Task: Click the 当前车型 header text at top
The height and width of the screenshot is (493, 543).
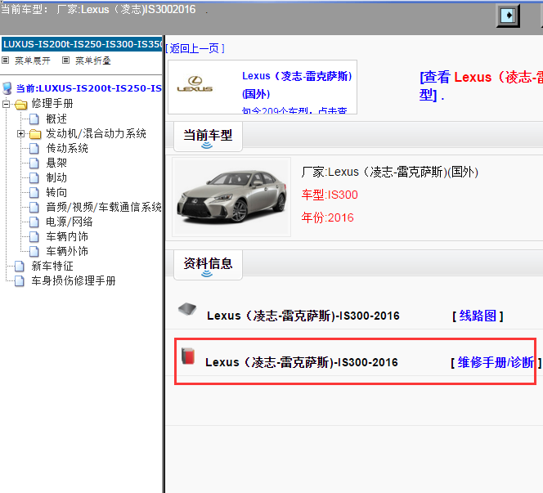Action: coord(98,9)
